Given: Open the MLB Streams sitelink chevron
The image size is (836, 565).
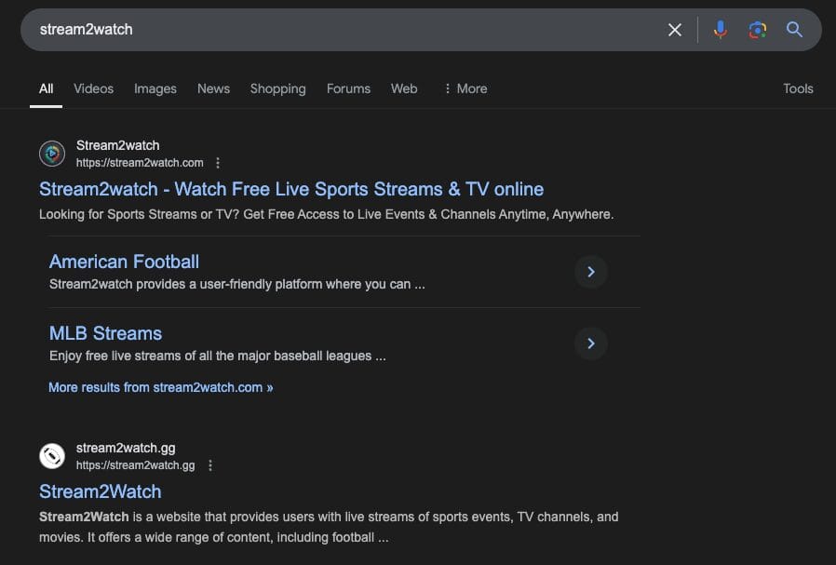Looking at the screenshot, I should pos(591,343).
